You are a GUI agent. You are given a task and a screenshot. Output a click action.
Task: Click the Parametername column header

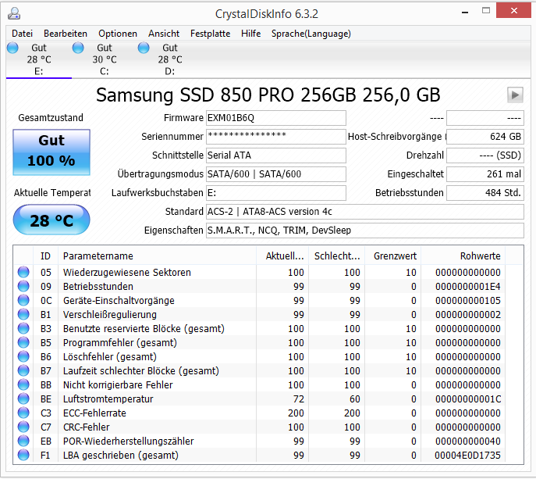[158, 256]
